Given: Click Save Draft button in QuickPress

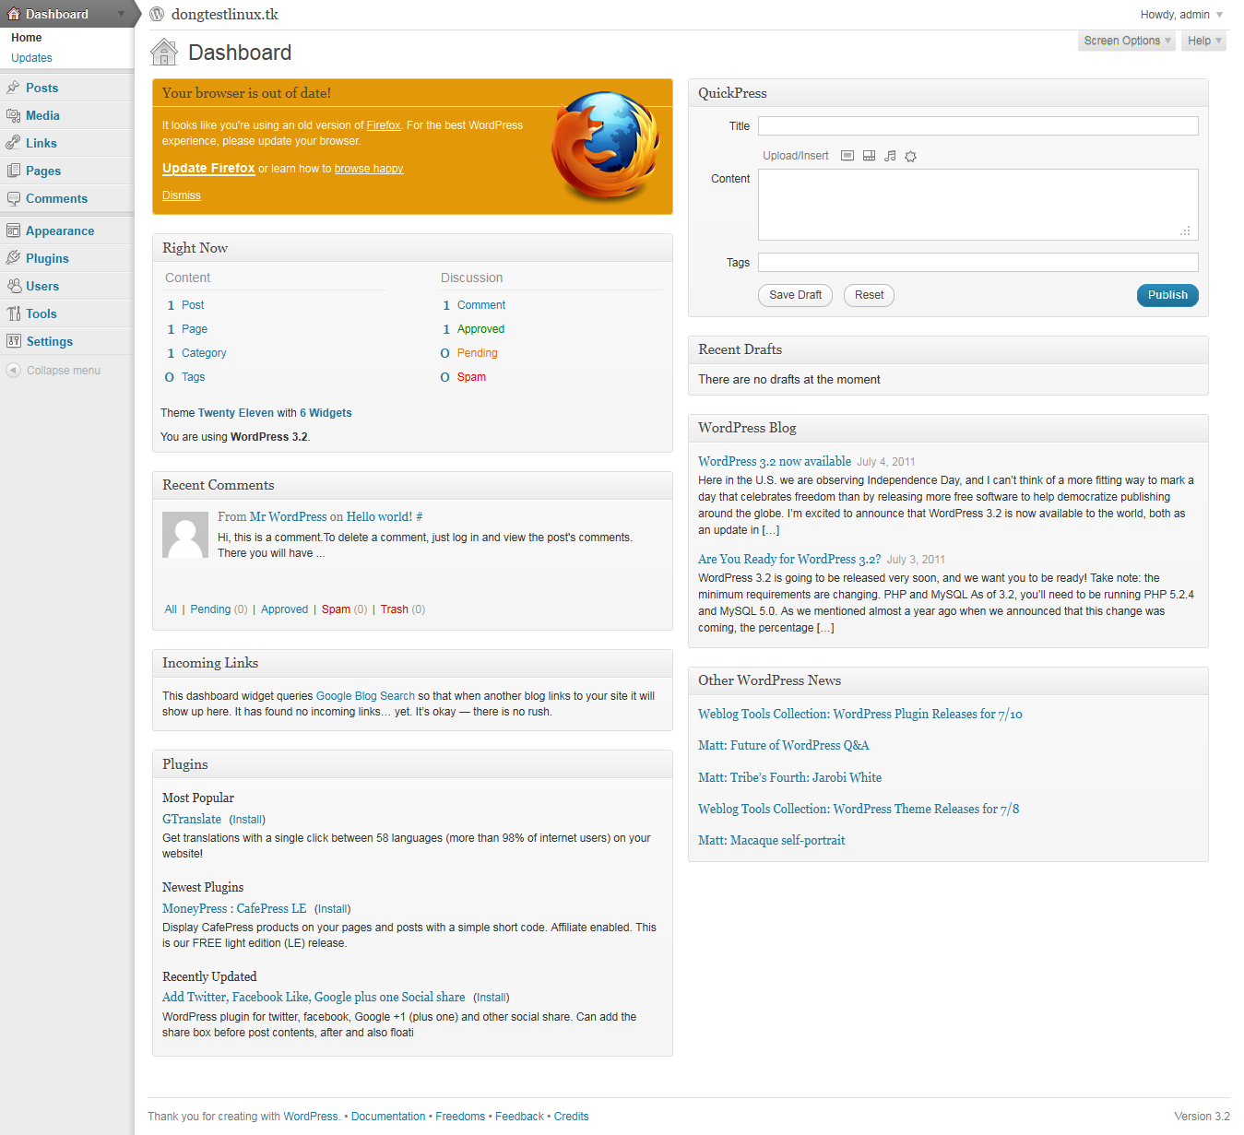Looking at the screenshot, I should click(x=795, y=295).
